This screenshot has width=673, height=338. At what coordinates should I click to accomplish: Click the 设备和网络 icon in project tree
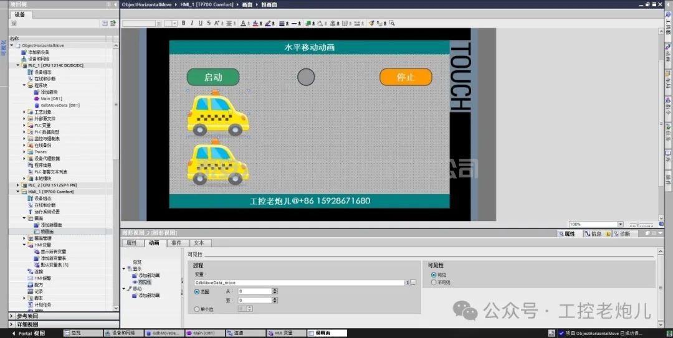(24, 59)
